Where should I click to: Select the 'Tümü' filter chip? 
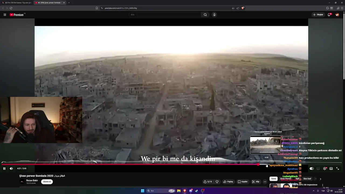coord(274,179)
